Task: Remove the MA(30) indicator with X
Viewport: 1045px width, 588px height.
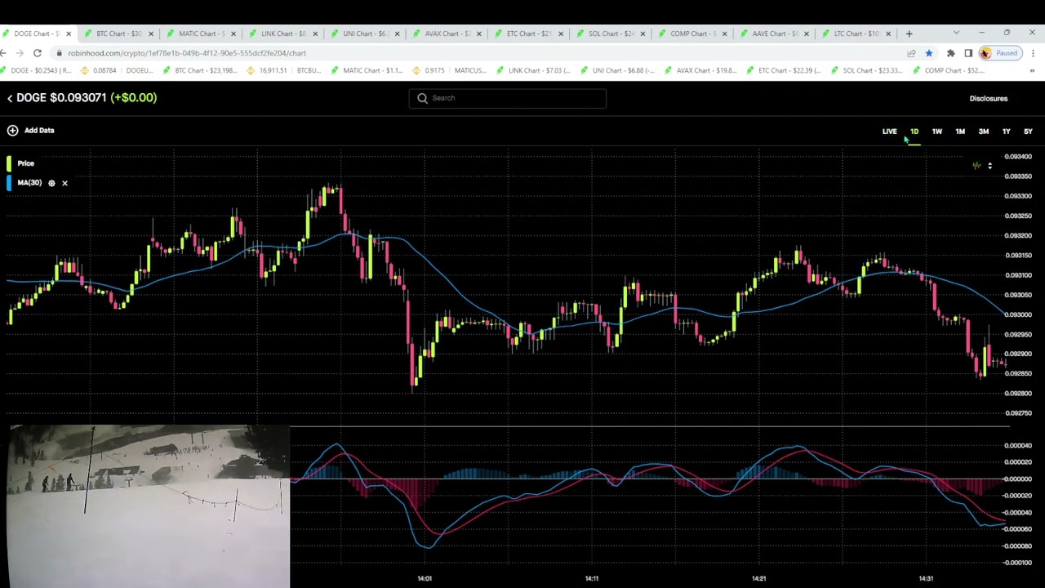Action: tap(64, 183)
